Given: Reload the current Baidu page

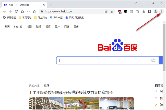Looking at the screenshot, I should point(16,11).
